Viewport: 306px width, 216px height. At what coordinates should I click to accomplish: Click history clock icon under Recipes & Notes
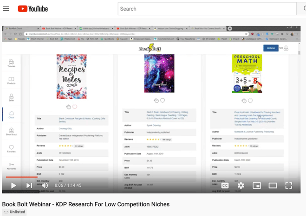(69, 107)
